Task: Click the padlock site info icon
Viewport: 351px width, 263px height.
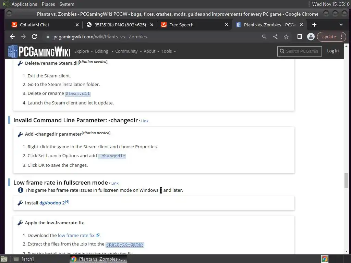Action: (x=48, y=37)
